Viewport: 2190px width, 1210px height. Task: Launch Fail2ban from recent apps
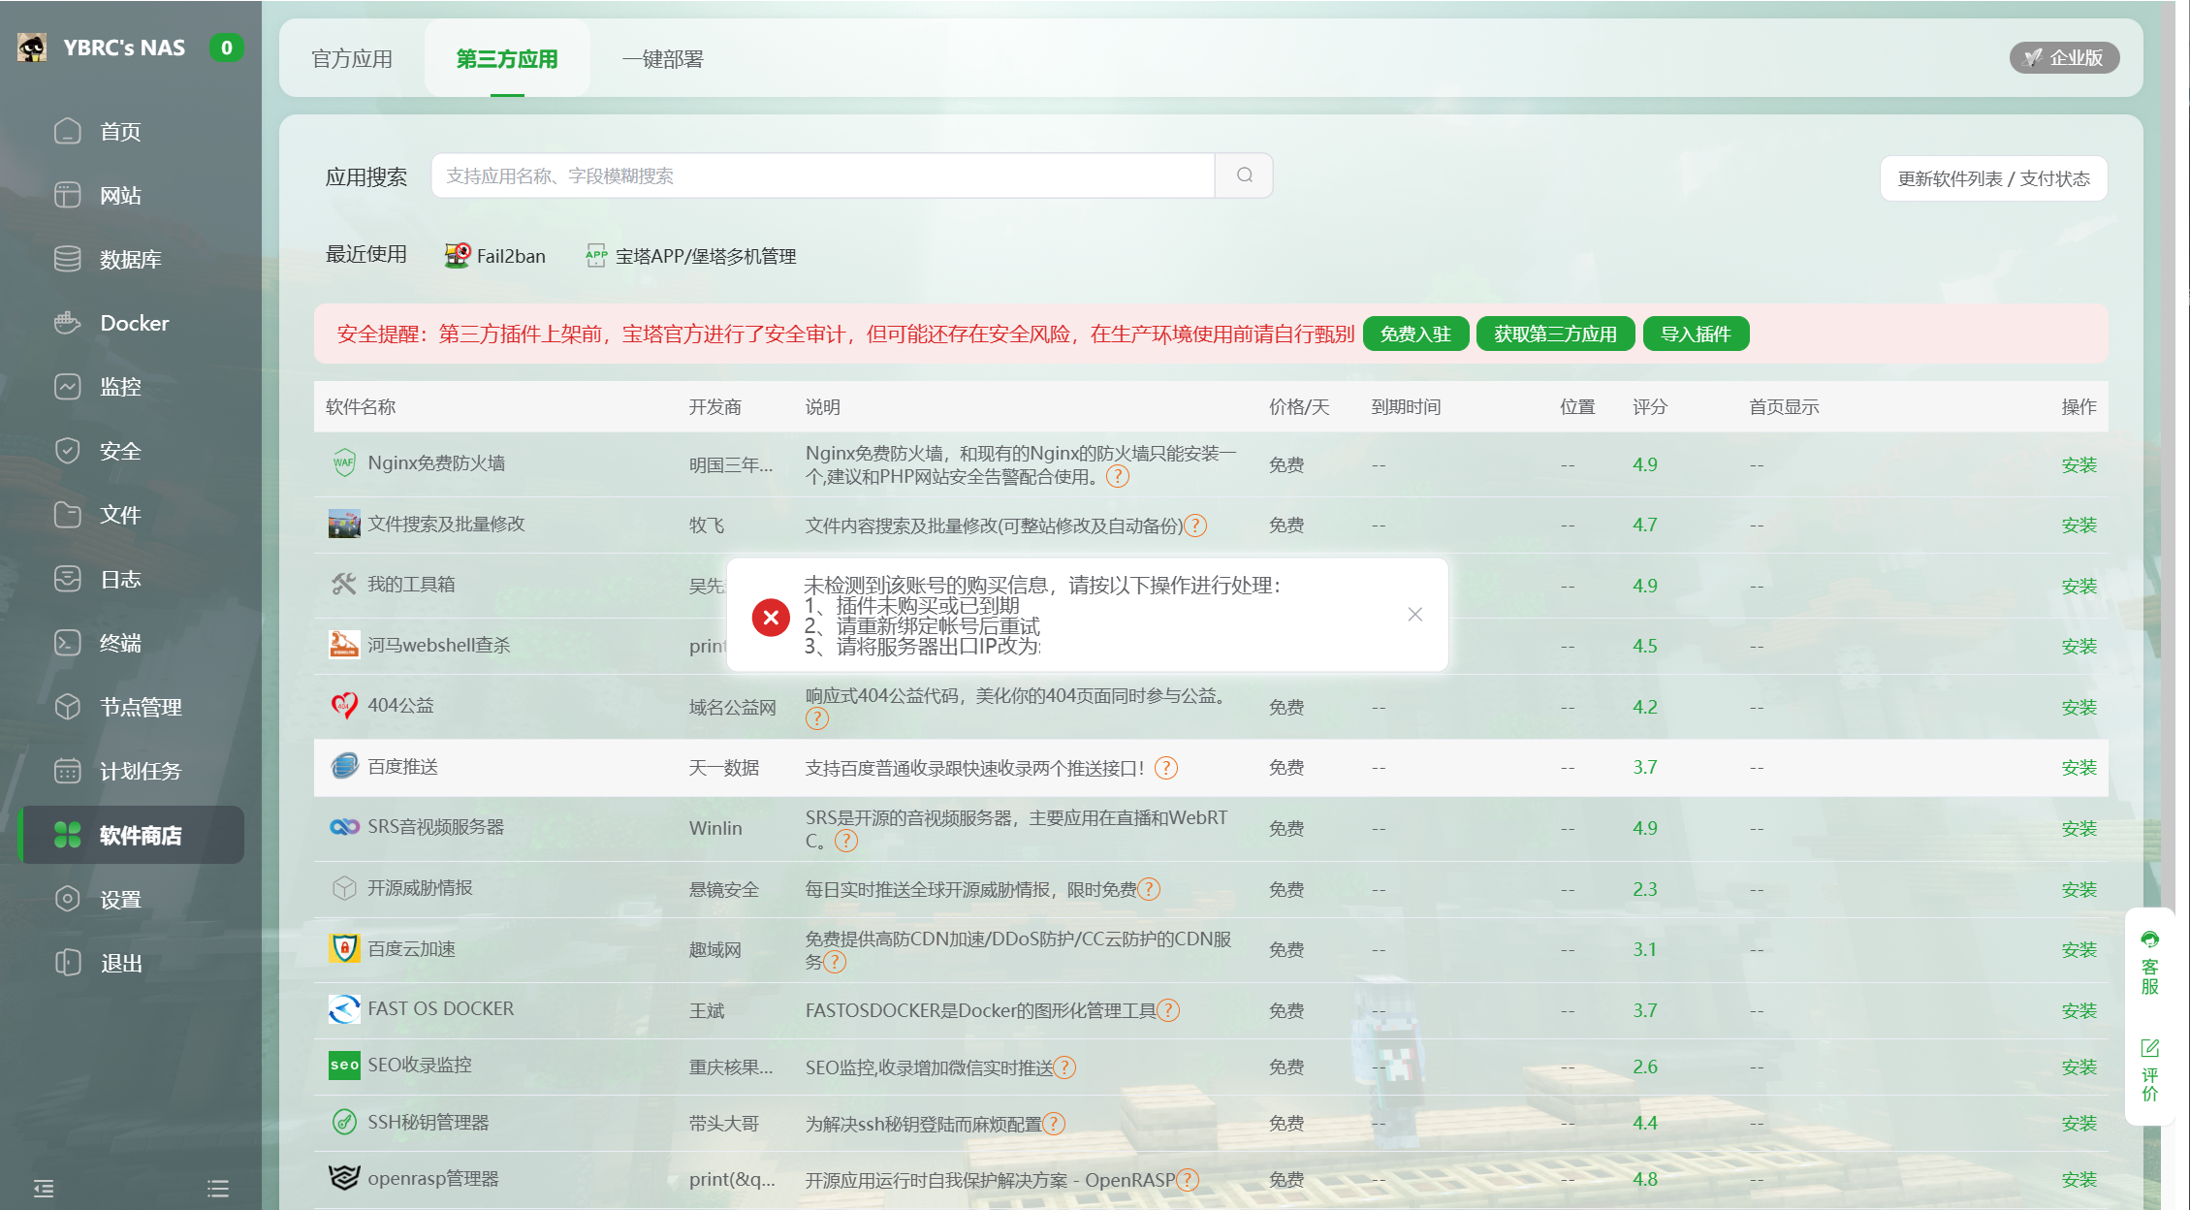click(494, 255)
